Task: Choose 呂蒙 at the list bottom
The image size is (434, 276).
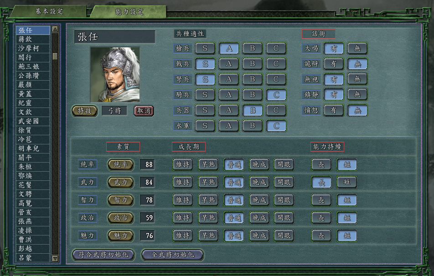Action: tap(33, 258)
